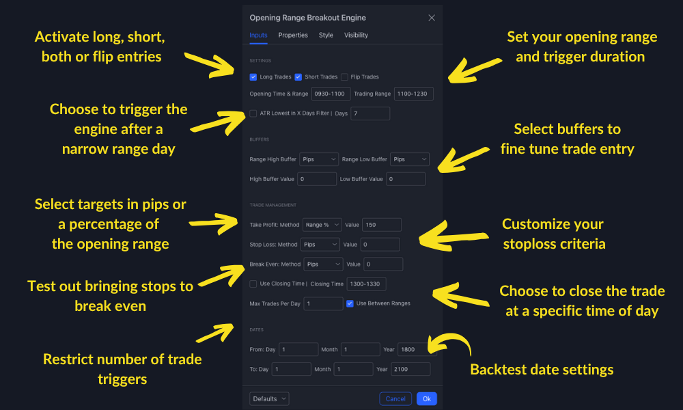Viewport: 683px width, 410px height.
Task: Open the Take Profit Method dropdown
Action: point(321,225)
